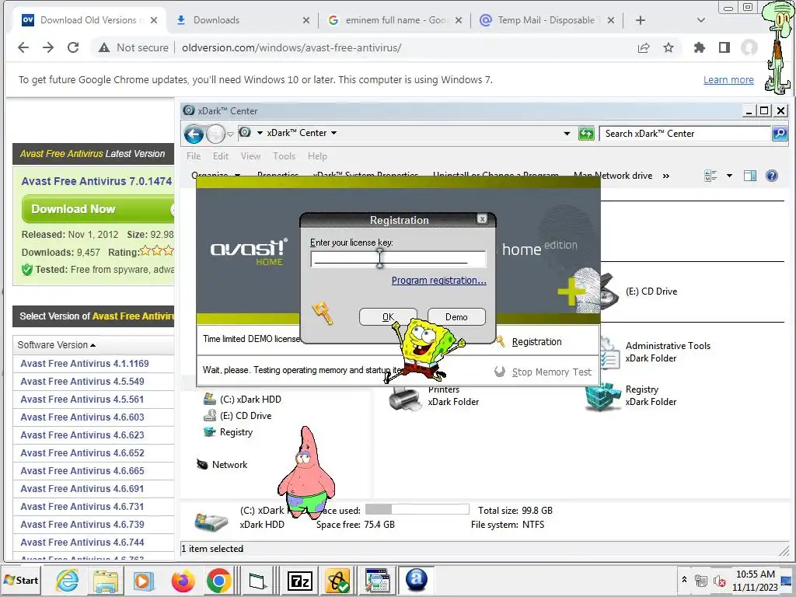Switch to Google Chrome in the taskbar
Screen dimensions: 796x597
[x=218, y=581]
